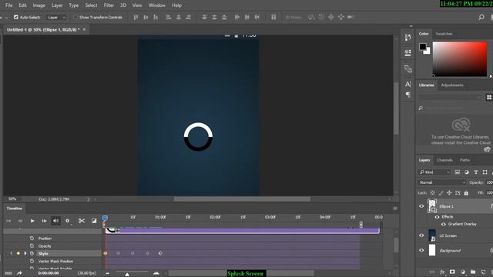The image size is (493, 277).
Task: Step to the next frame in Timeline
Action: [x=44, y=221]
